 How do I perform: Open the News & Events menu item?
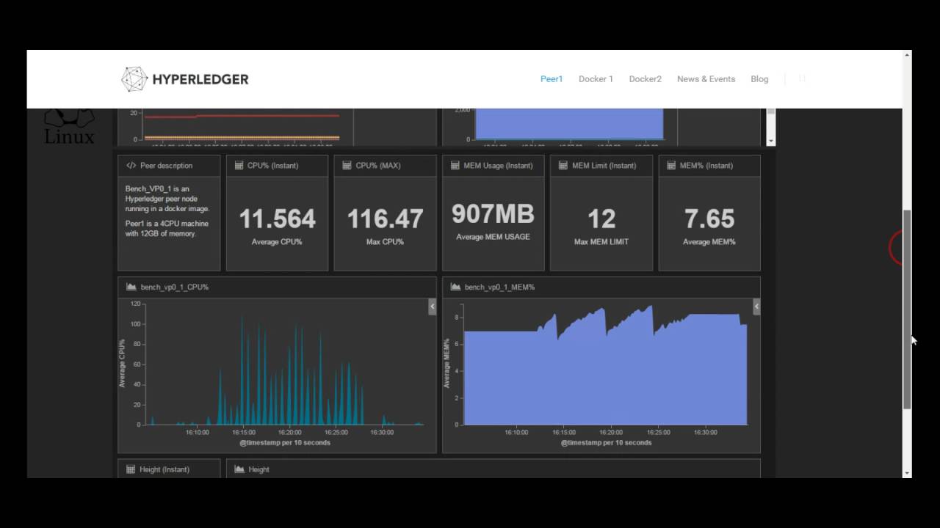706,79
